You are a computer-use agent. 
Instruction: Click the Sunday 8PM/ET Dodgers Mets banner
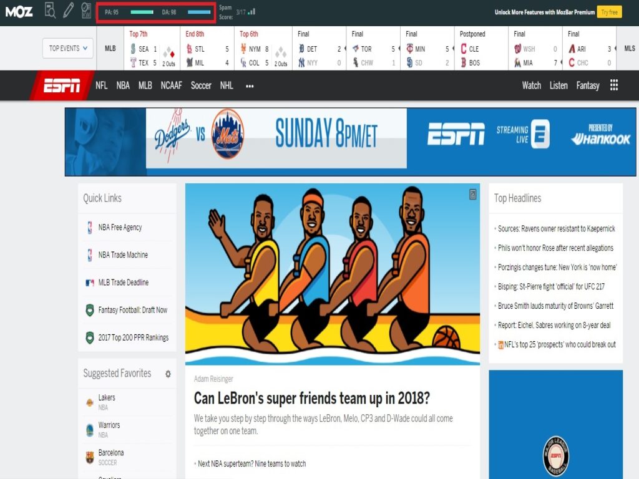point(350,142)
